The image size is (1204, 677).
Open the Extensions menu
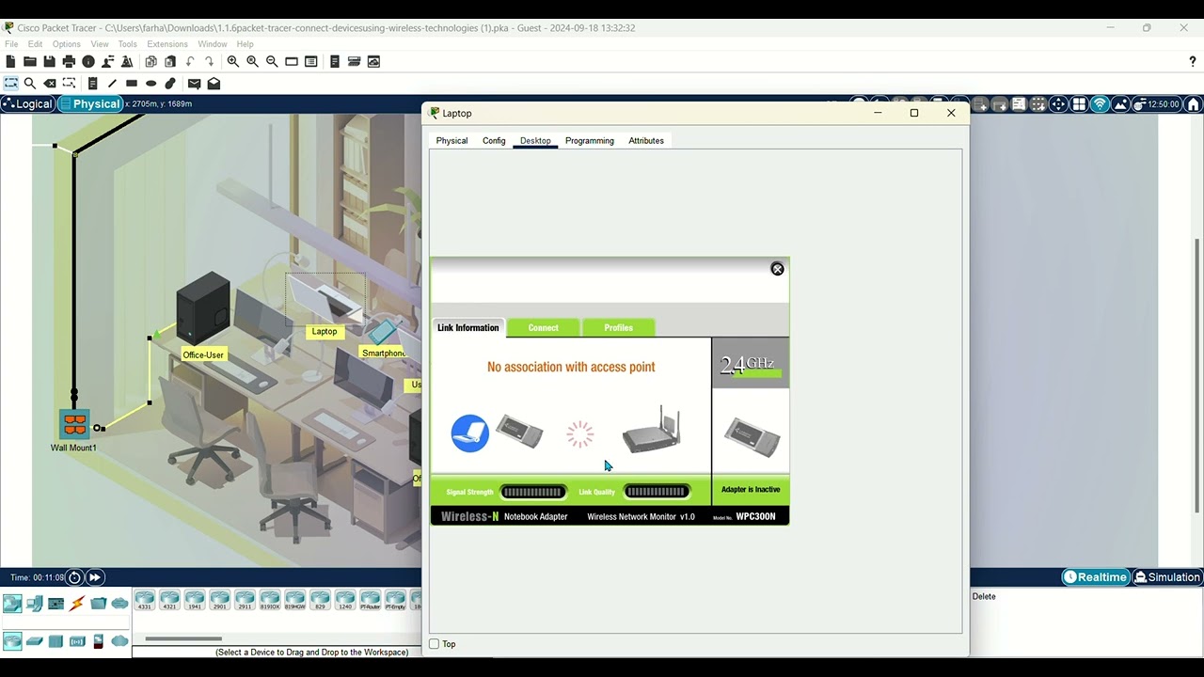pyautogui.click(x=167, y=44)
